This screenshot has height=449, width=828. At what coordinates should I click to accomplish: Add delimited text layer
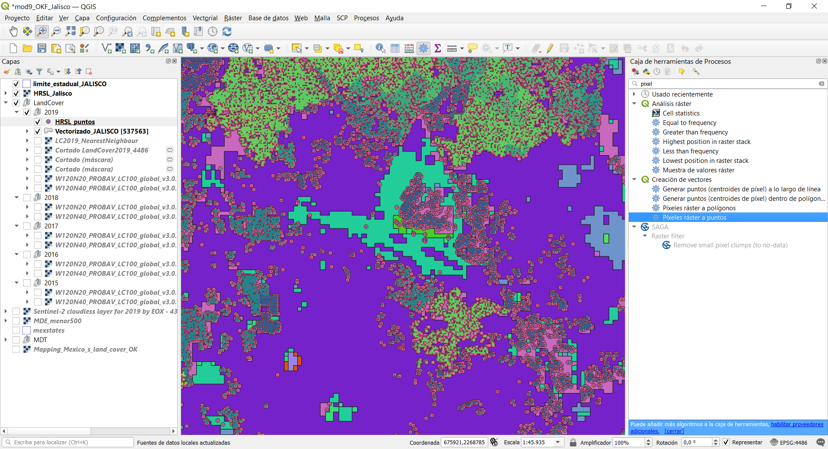pos(149,48)
